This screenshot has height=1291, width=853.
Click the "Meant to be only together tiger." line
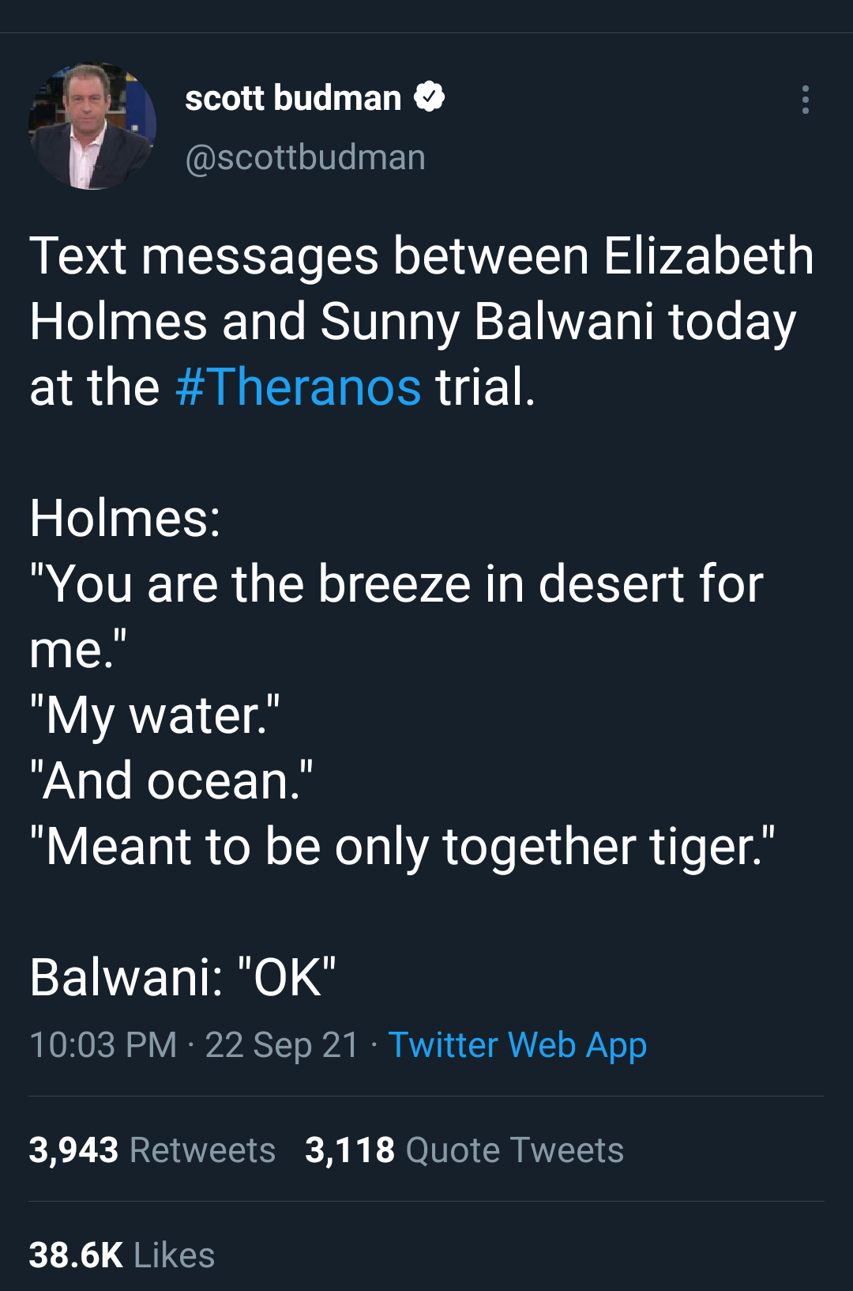coord(402,847)
